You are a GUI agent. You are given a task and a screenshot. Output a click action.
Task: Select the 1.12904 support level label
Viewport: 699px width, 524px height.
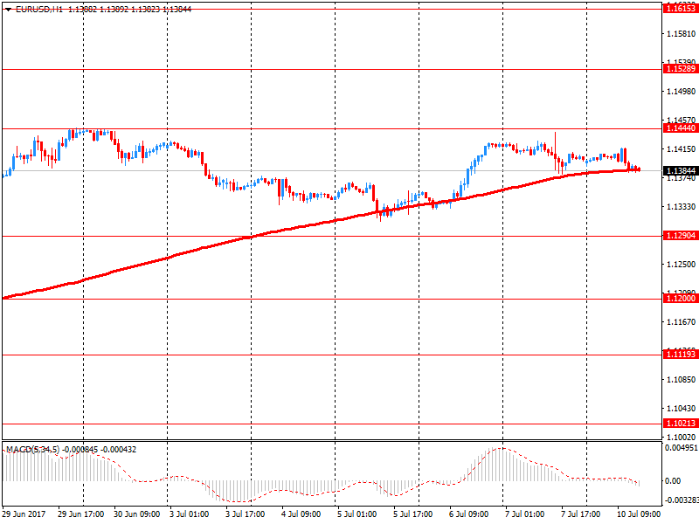681,236
